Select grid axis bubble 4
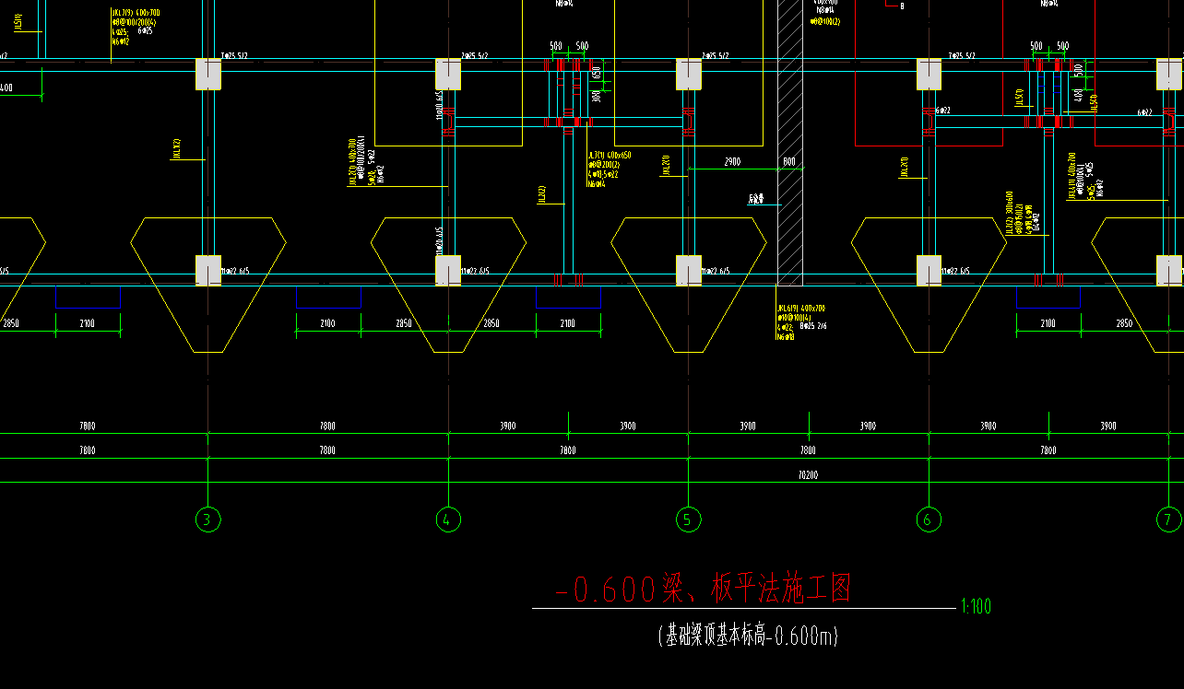Viewport: 1184px width, 689px height. tap(448, 520)
